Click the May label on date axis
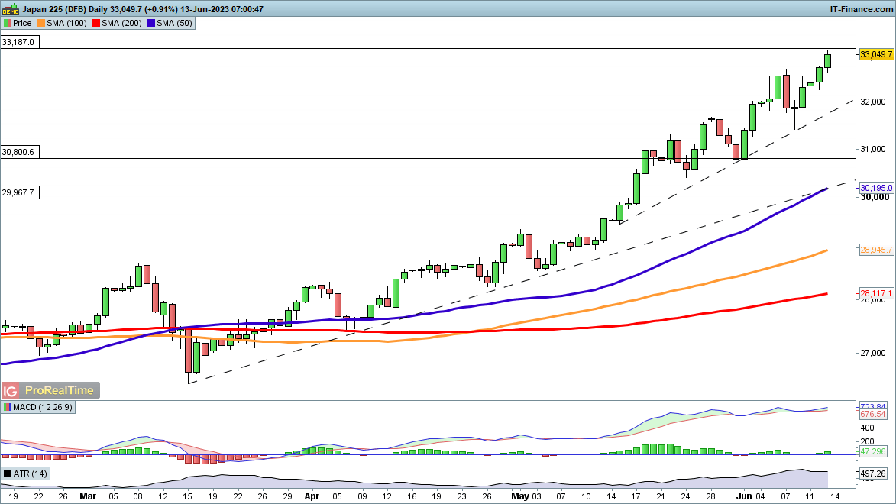896x504 pixels. [x=520, y=496]
